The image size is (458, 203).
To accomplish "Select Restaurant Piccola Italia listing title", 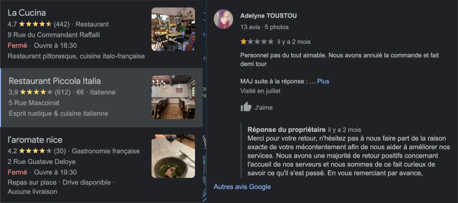I will 55,81.
